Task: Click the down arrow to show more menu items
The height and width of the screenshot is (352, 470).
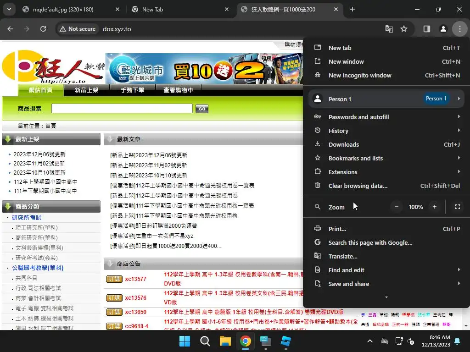Action: [x=386, y=297]
